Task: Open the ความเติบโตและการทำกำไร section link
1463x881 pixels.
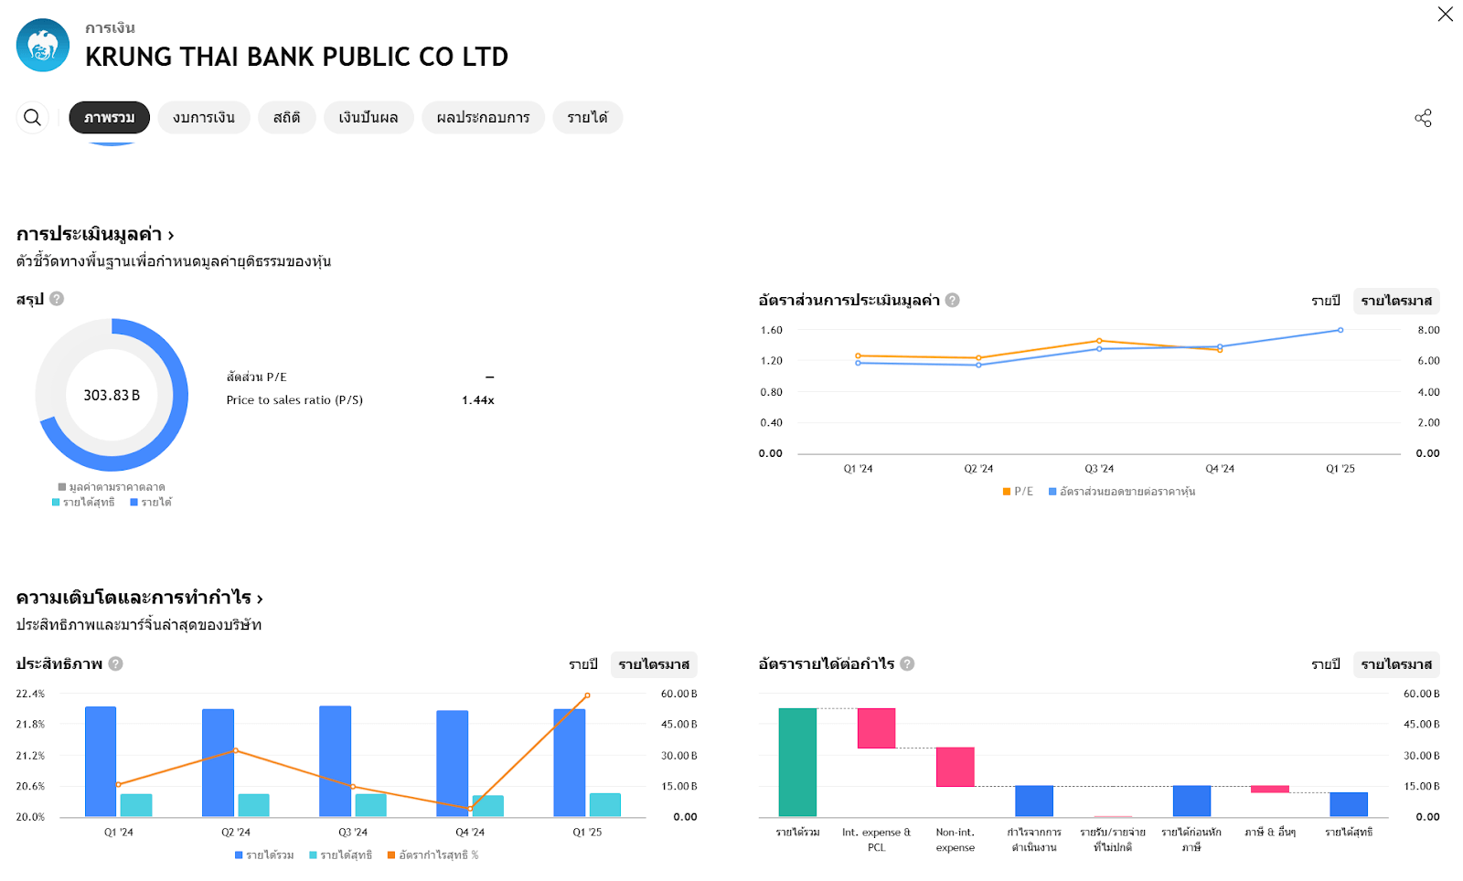Action: tap(140, 598)
